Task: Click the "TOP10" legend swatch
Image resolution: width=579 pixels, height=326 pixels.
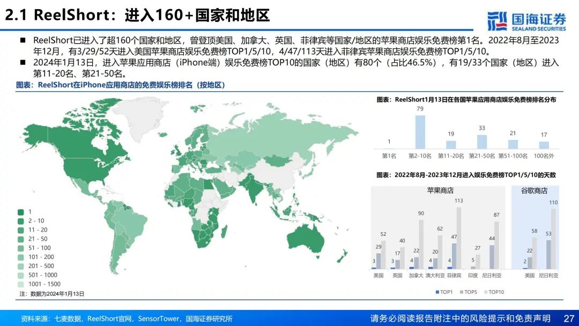Action: tap(486, 292)
